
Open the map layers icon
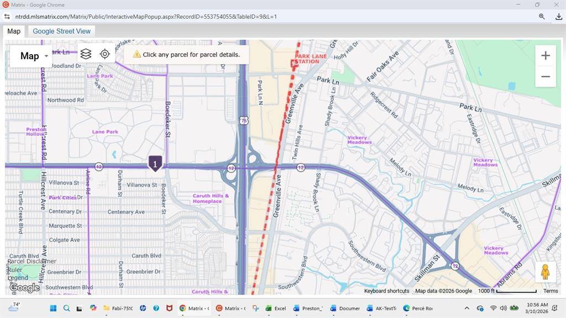pos(86,54)
